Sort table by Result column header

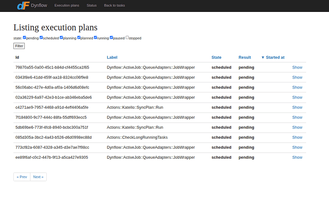tap(245, 57)
